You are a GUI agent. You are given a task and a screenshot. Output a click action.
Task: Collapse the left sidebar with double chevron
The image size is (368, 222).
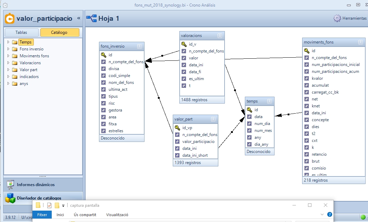79,18
